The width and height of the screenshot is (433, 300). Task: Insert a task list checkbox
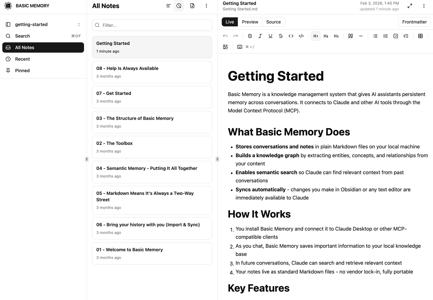396,36
